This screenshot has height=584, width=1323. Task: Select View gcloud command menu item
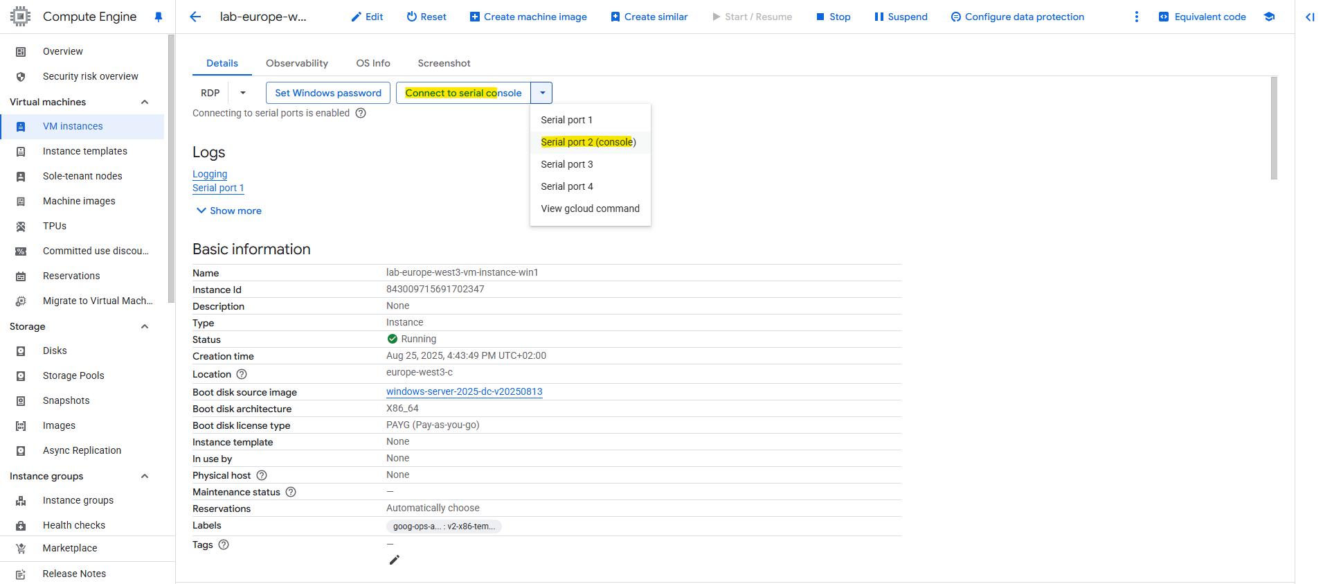tap(591, 209)
